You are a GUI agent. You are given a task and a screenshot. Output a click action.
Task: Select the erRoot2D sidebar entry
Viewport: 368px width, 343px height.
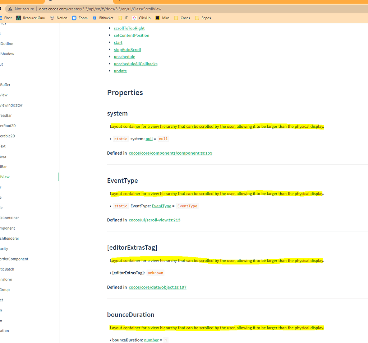8,126
